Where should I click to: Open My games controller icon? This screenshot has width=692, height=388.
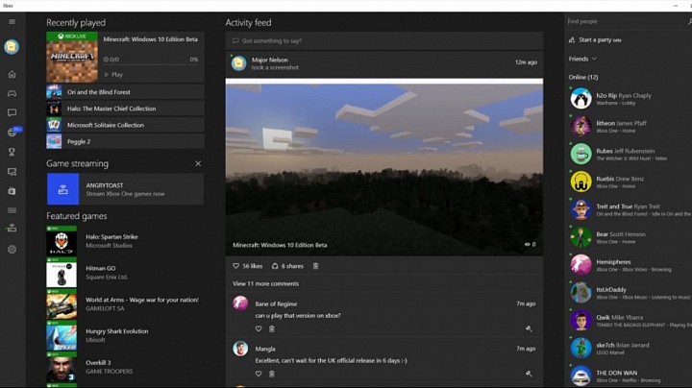click(x=12, y=93)
